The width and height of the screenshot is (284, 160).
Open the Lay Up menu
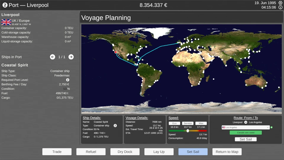click(159, 152)
